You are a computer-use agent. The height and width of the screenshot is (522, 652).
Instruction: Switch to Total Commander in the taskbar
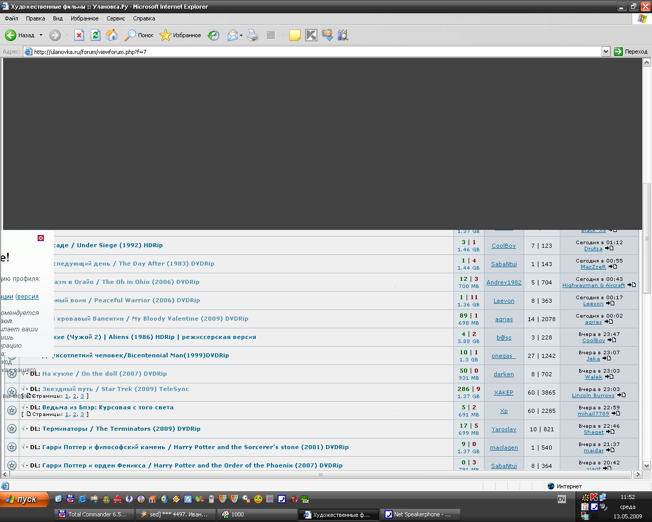94,514
